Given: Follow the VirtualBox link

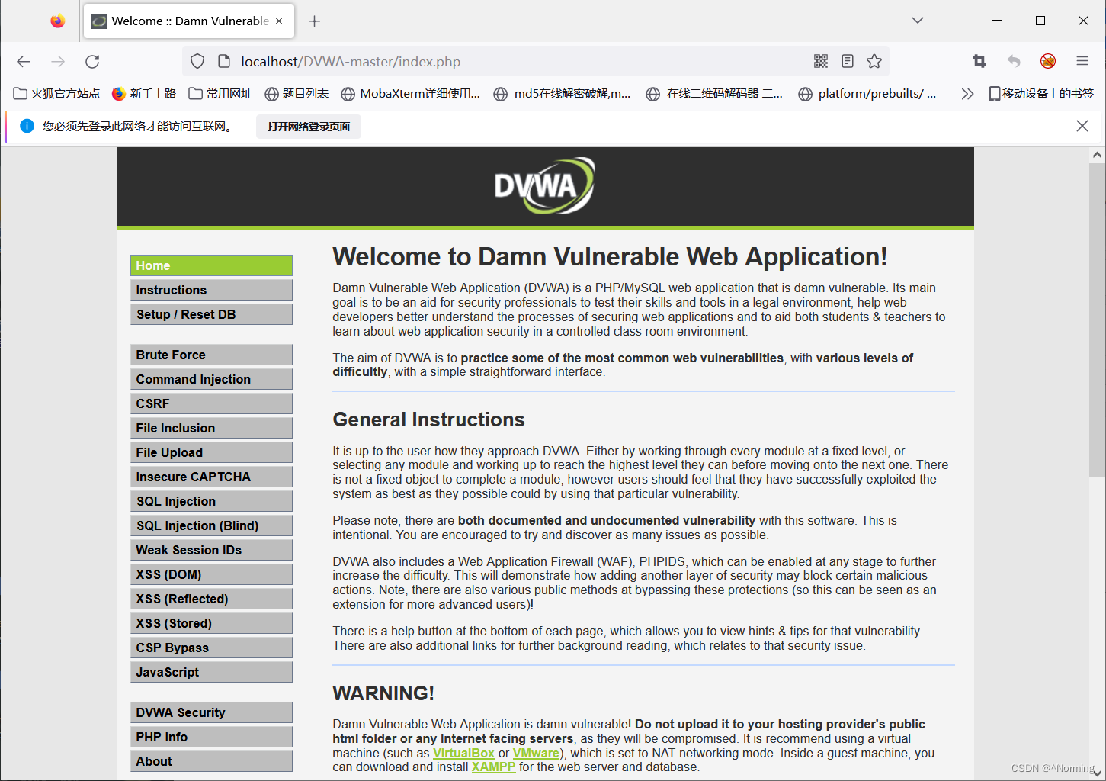Looking at the screenshot, I should [x=463, y=753].
